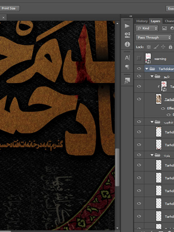Lock layer position
This screenshot has width=174, height=232.
pyautogui.click(x=163, y=47)
